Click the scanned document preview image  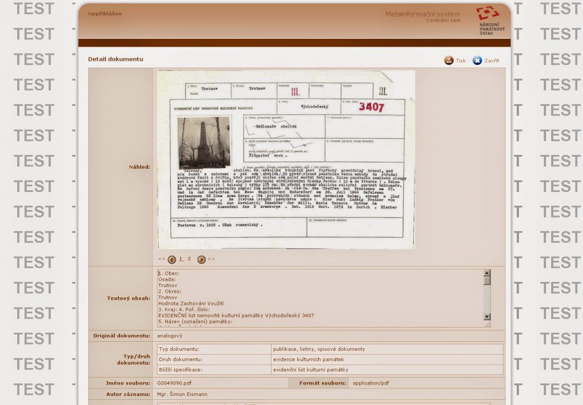tap(286, 159)
